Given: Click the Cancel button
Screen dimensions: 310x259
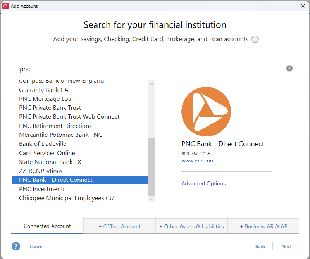Looking at the screenshot, I should pos(36,246).
